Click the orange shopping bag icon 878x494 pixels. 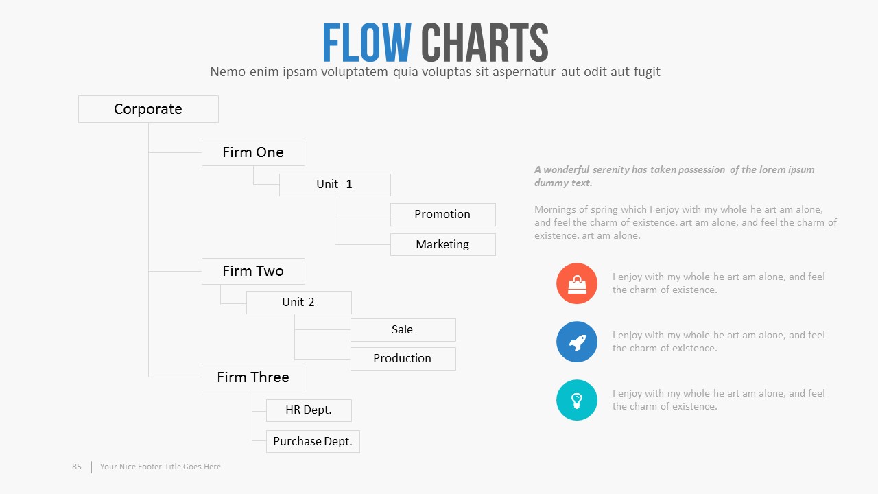(x=577, y=283)
